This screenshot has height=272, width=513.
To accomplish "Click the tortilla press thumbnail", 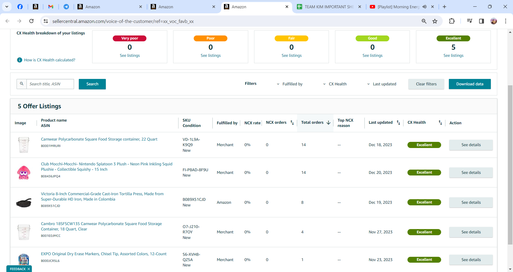I will pyautogui.click(x=24, y=203).
